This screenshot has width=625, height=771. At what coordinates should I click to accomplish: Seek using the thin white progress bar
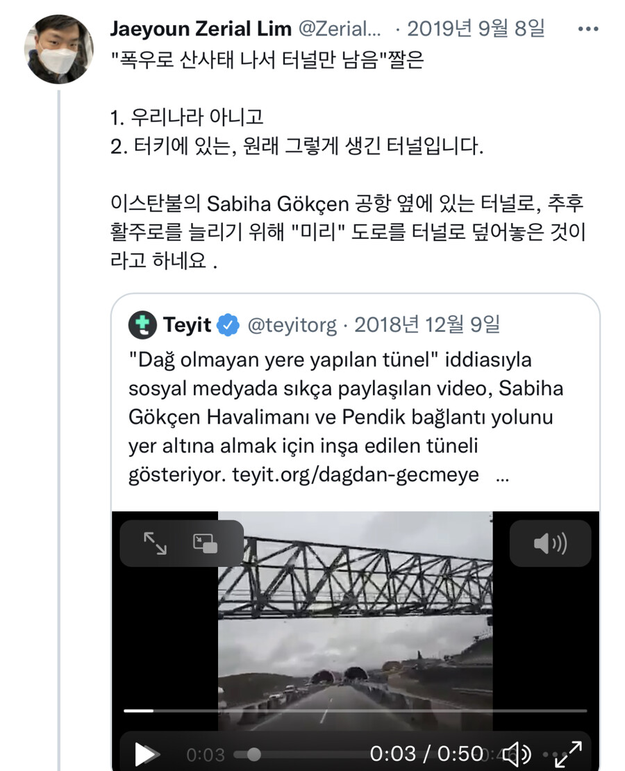click(x=354, y=711)
